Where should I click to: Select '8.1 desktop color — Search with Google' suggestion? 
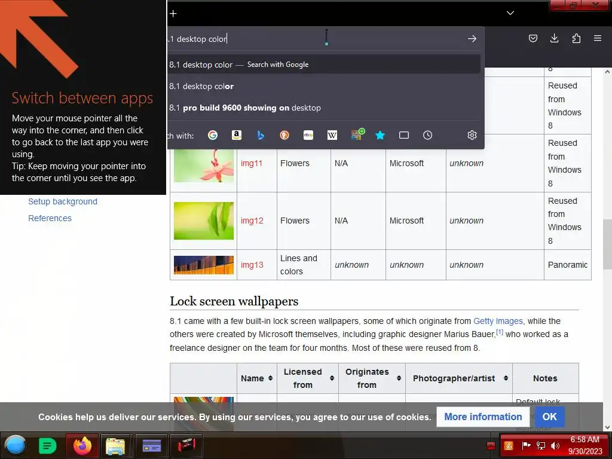coord(324,65)
